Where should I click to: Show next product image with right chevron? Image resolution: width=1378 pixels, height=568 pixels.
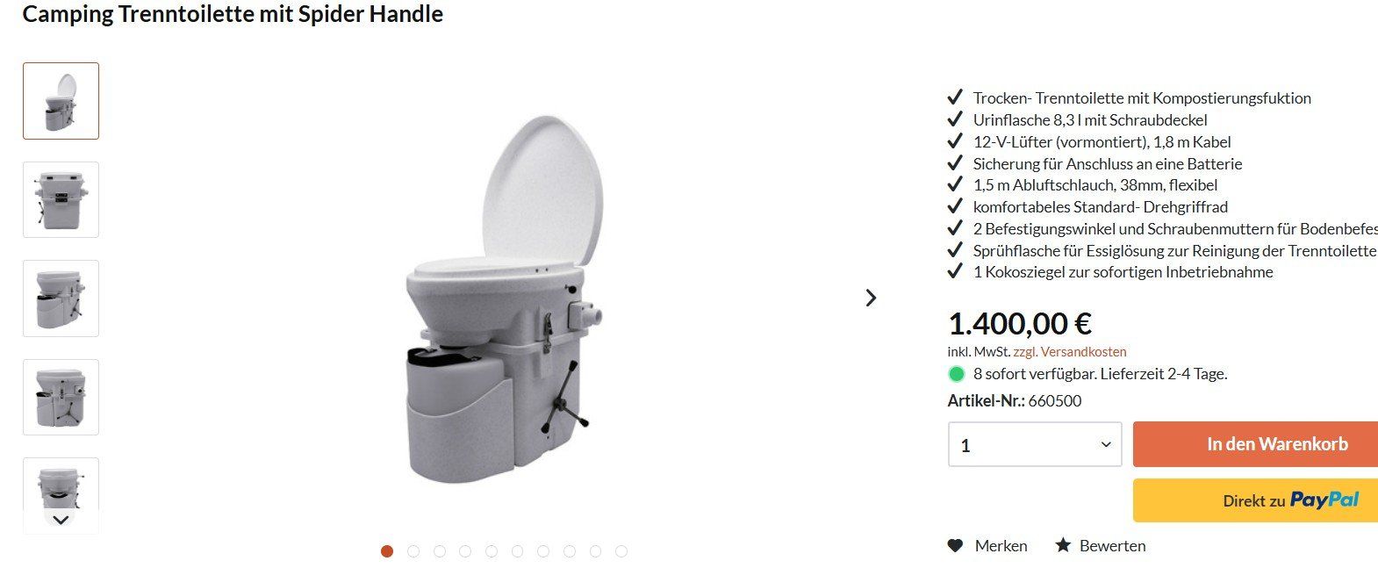pyautogui.click(x=871, y=298)
